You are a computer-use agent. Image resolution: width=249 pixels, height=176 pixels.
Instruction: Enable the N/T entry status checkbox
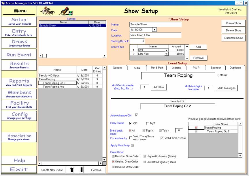148,123
